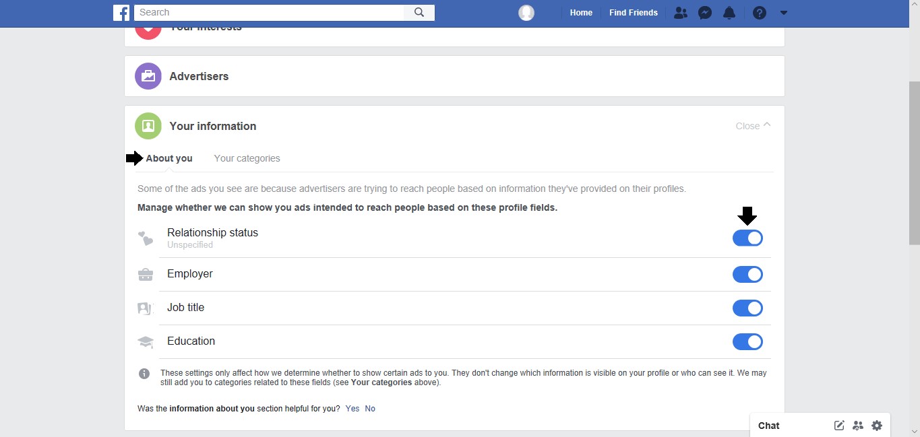
Task: Click the Search input field
Action: [270, 12]
